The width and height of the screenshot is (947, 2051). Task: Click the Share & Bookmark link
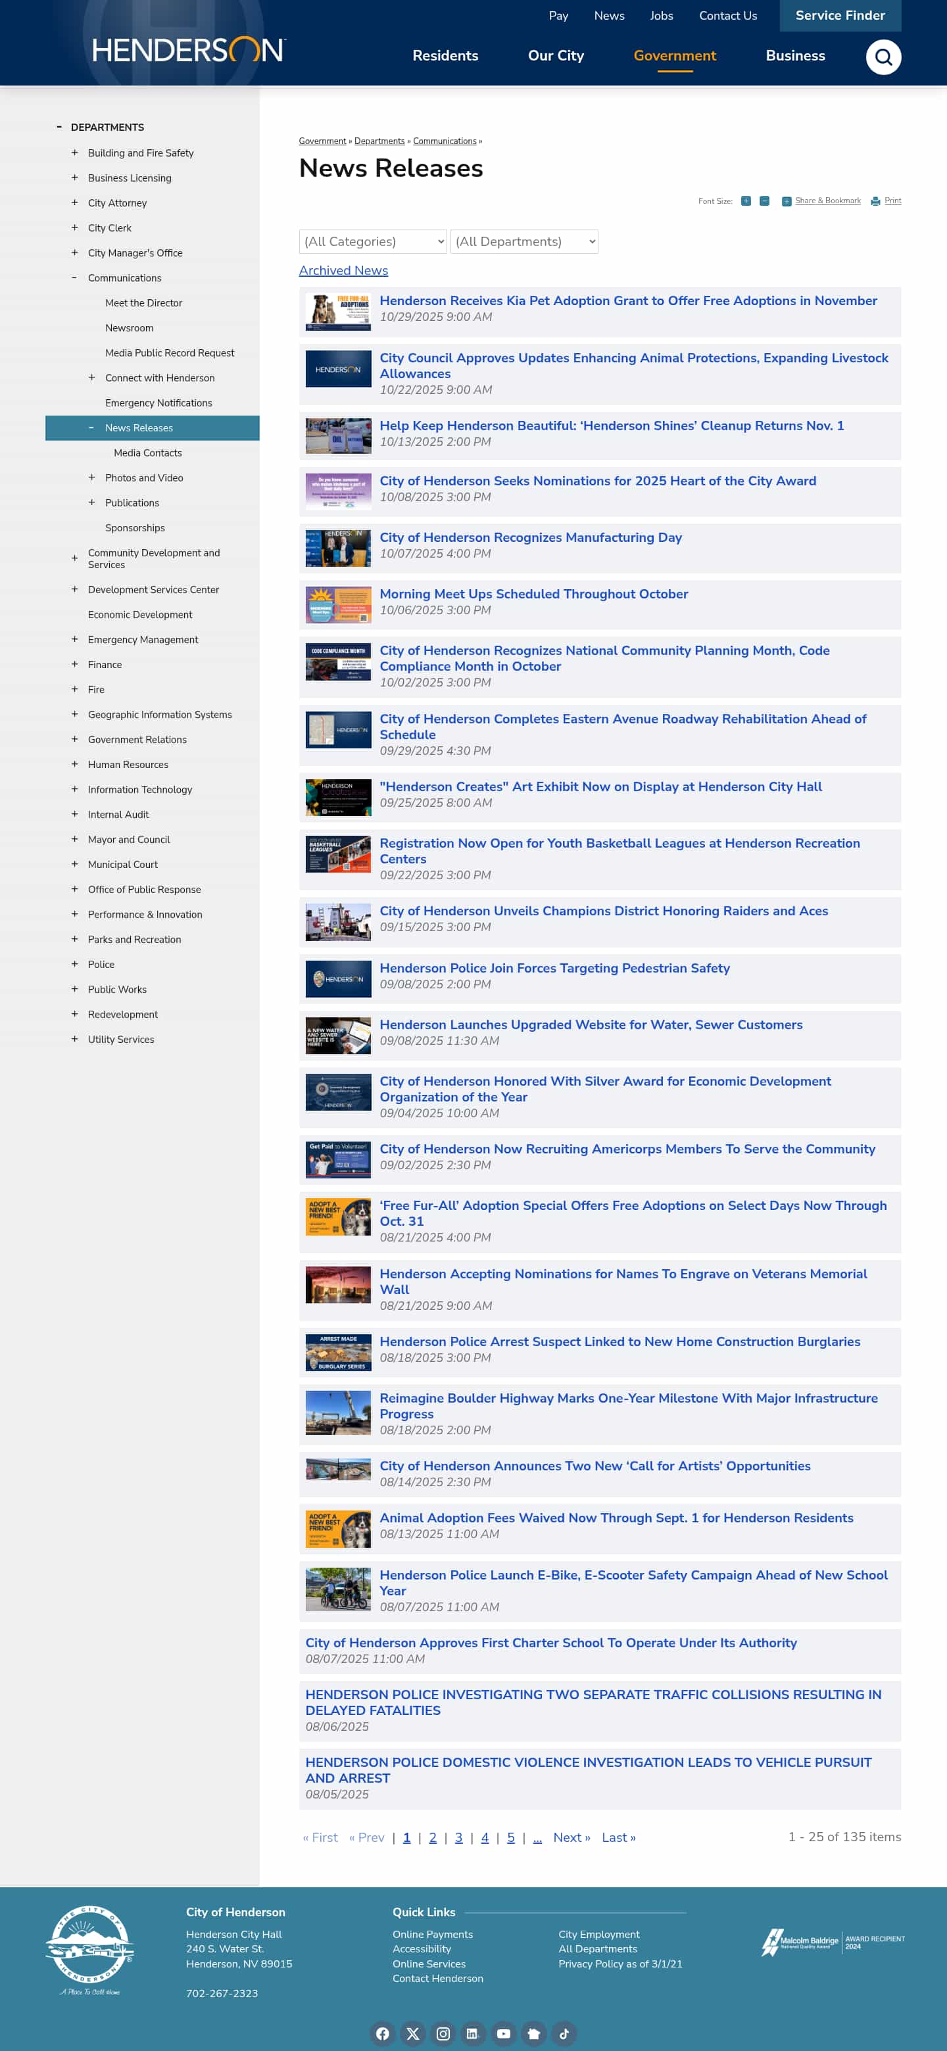pyautogui.click(x=827, y=201)
